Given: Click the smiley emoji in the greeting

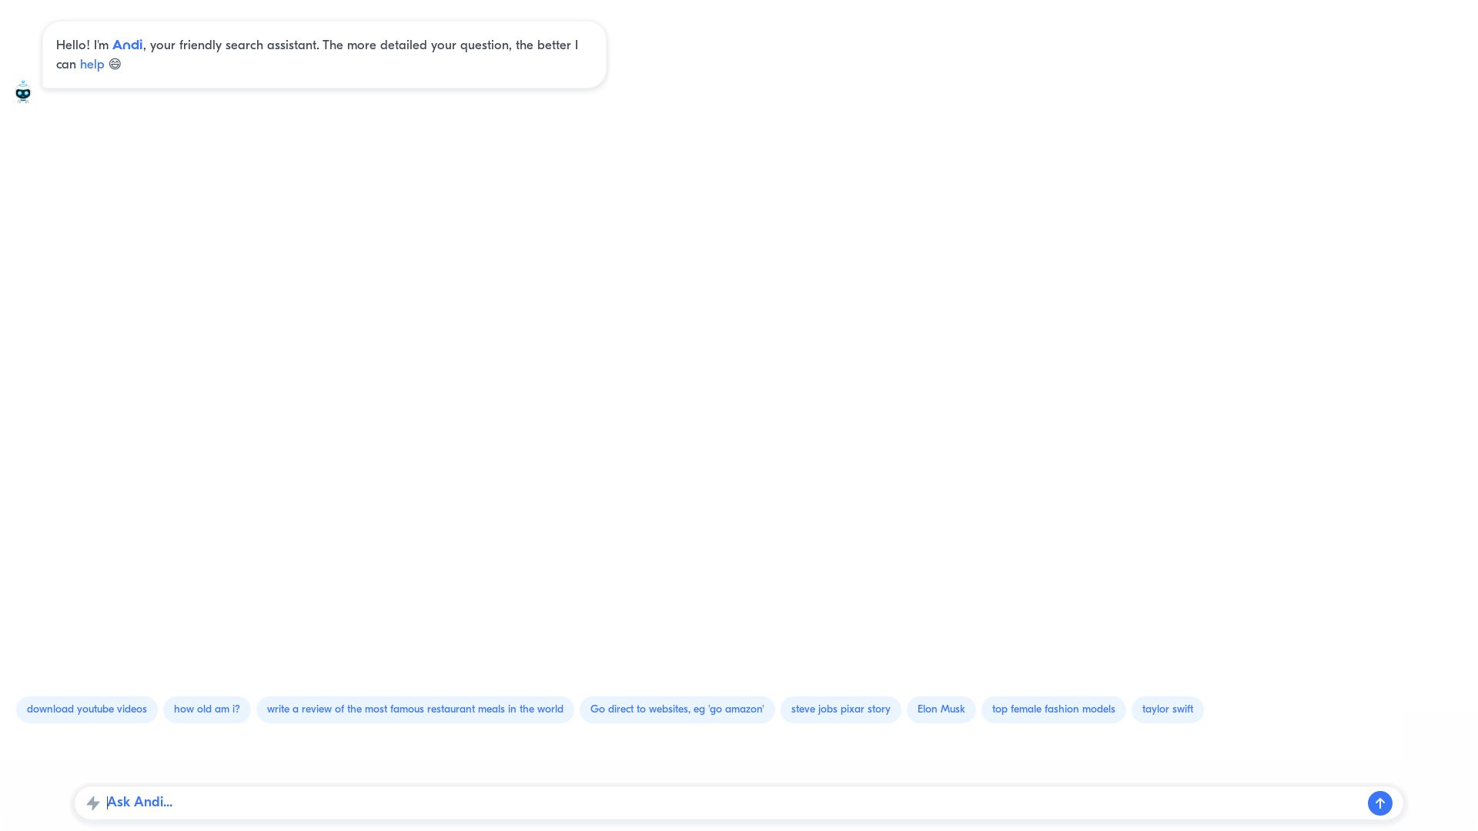Looking at the screenshot, I should coord(115,65).
